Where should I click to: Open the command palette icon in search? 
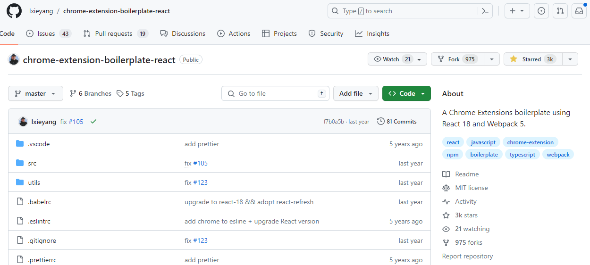pyautogui.click(x=485, y=11)
